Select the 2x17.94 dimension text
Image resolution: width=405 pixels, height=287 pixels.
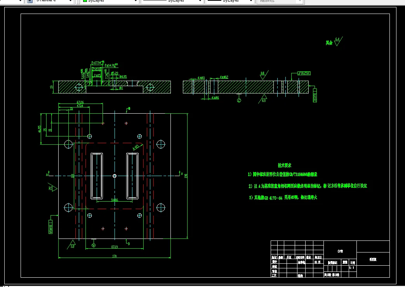click(97, 63)
